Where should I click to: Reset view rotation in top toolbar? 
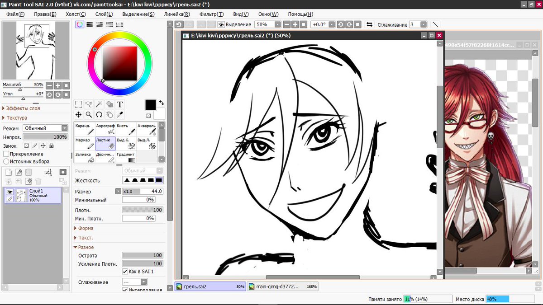357,24
